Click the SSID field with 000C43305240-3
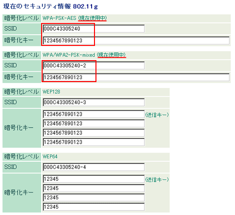 [94, 103]
